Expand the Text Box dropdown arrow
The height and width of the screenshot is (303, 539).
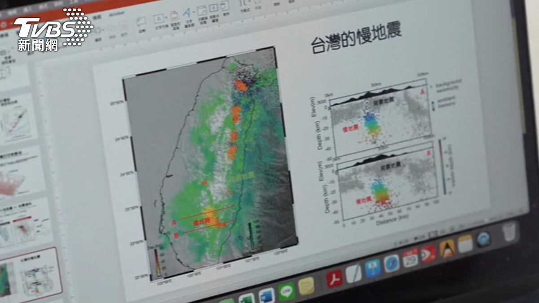tap(166, 19)
